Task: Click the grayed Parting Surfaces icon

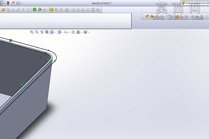Action: point(88,10)
